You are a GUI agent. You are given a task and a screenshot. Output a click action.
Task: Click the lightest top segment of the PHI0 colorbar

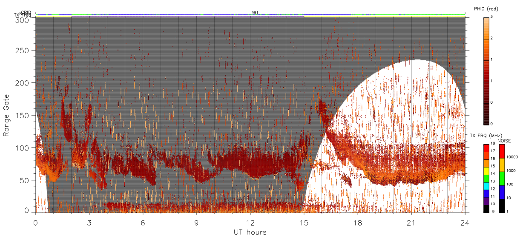point(486,28)
